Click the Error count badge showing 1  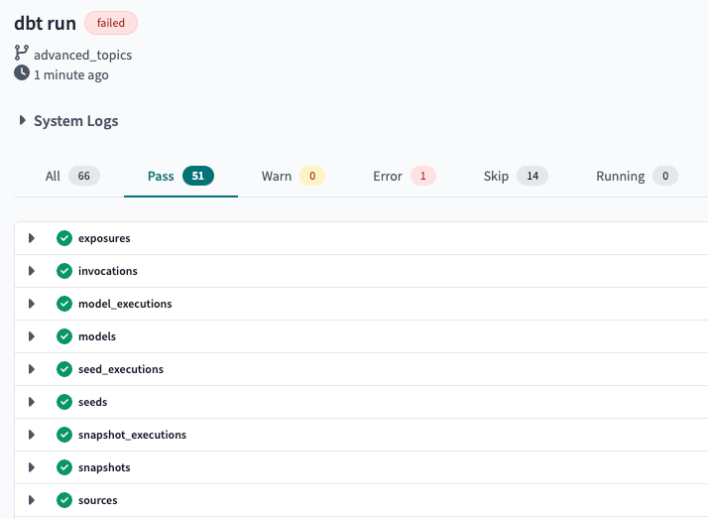[x=423, y=176]
